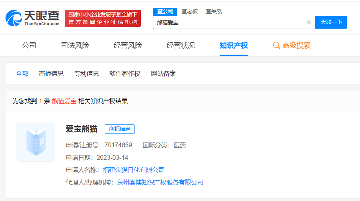Screen dimensions: 360x201
Task: Open the 高级搜索 link
Action: (x=296, y=46)
